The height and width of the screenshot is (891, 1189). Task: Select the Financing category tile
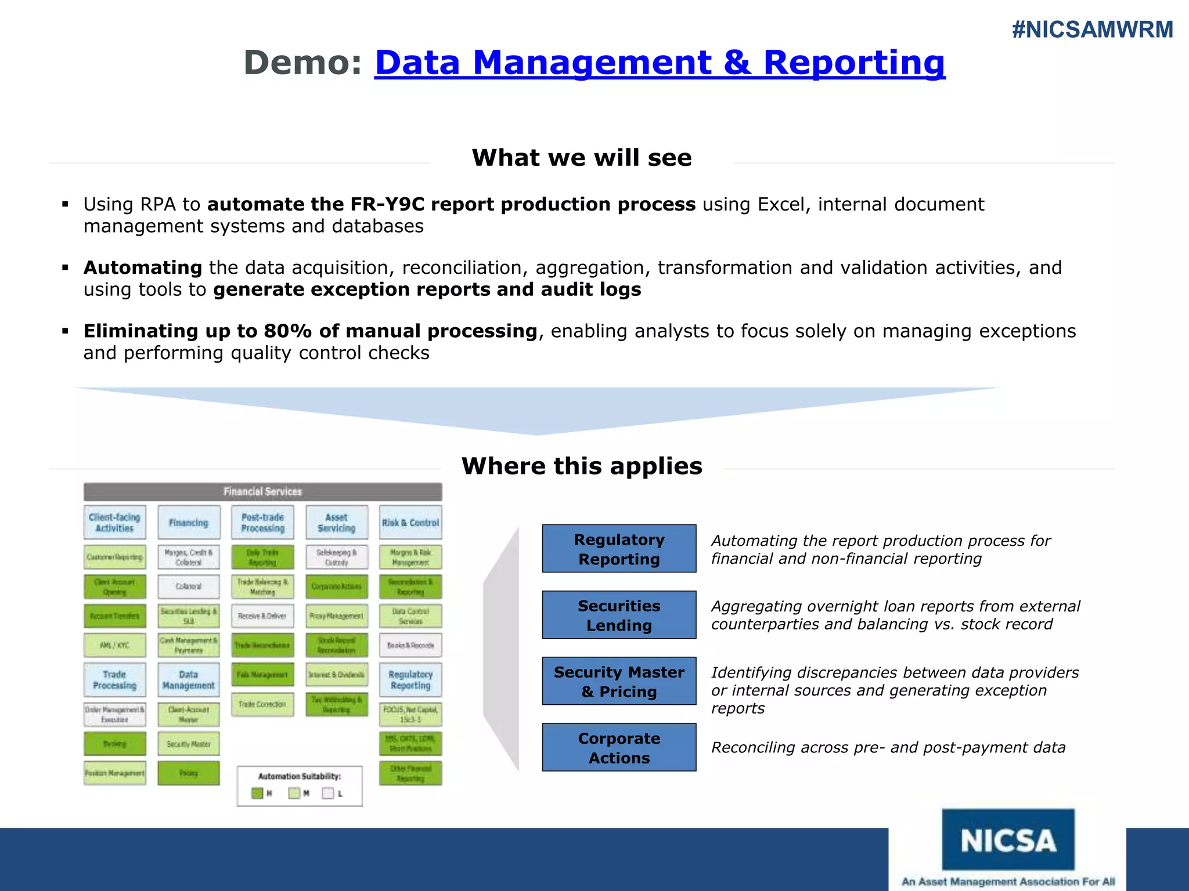tap(189, 522)
